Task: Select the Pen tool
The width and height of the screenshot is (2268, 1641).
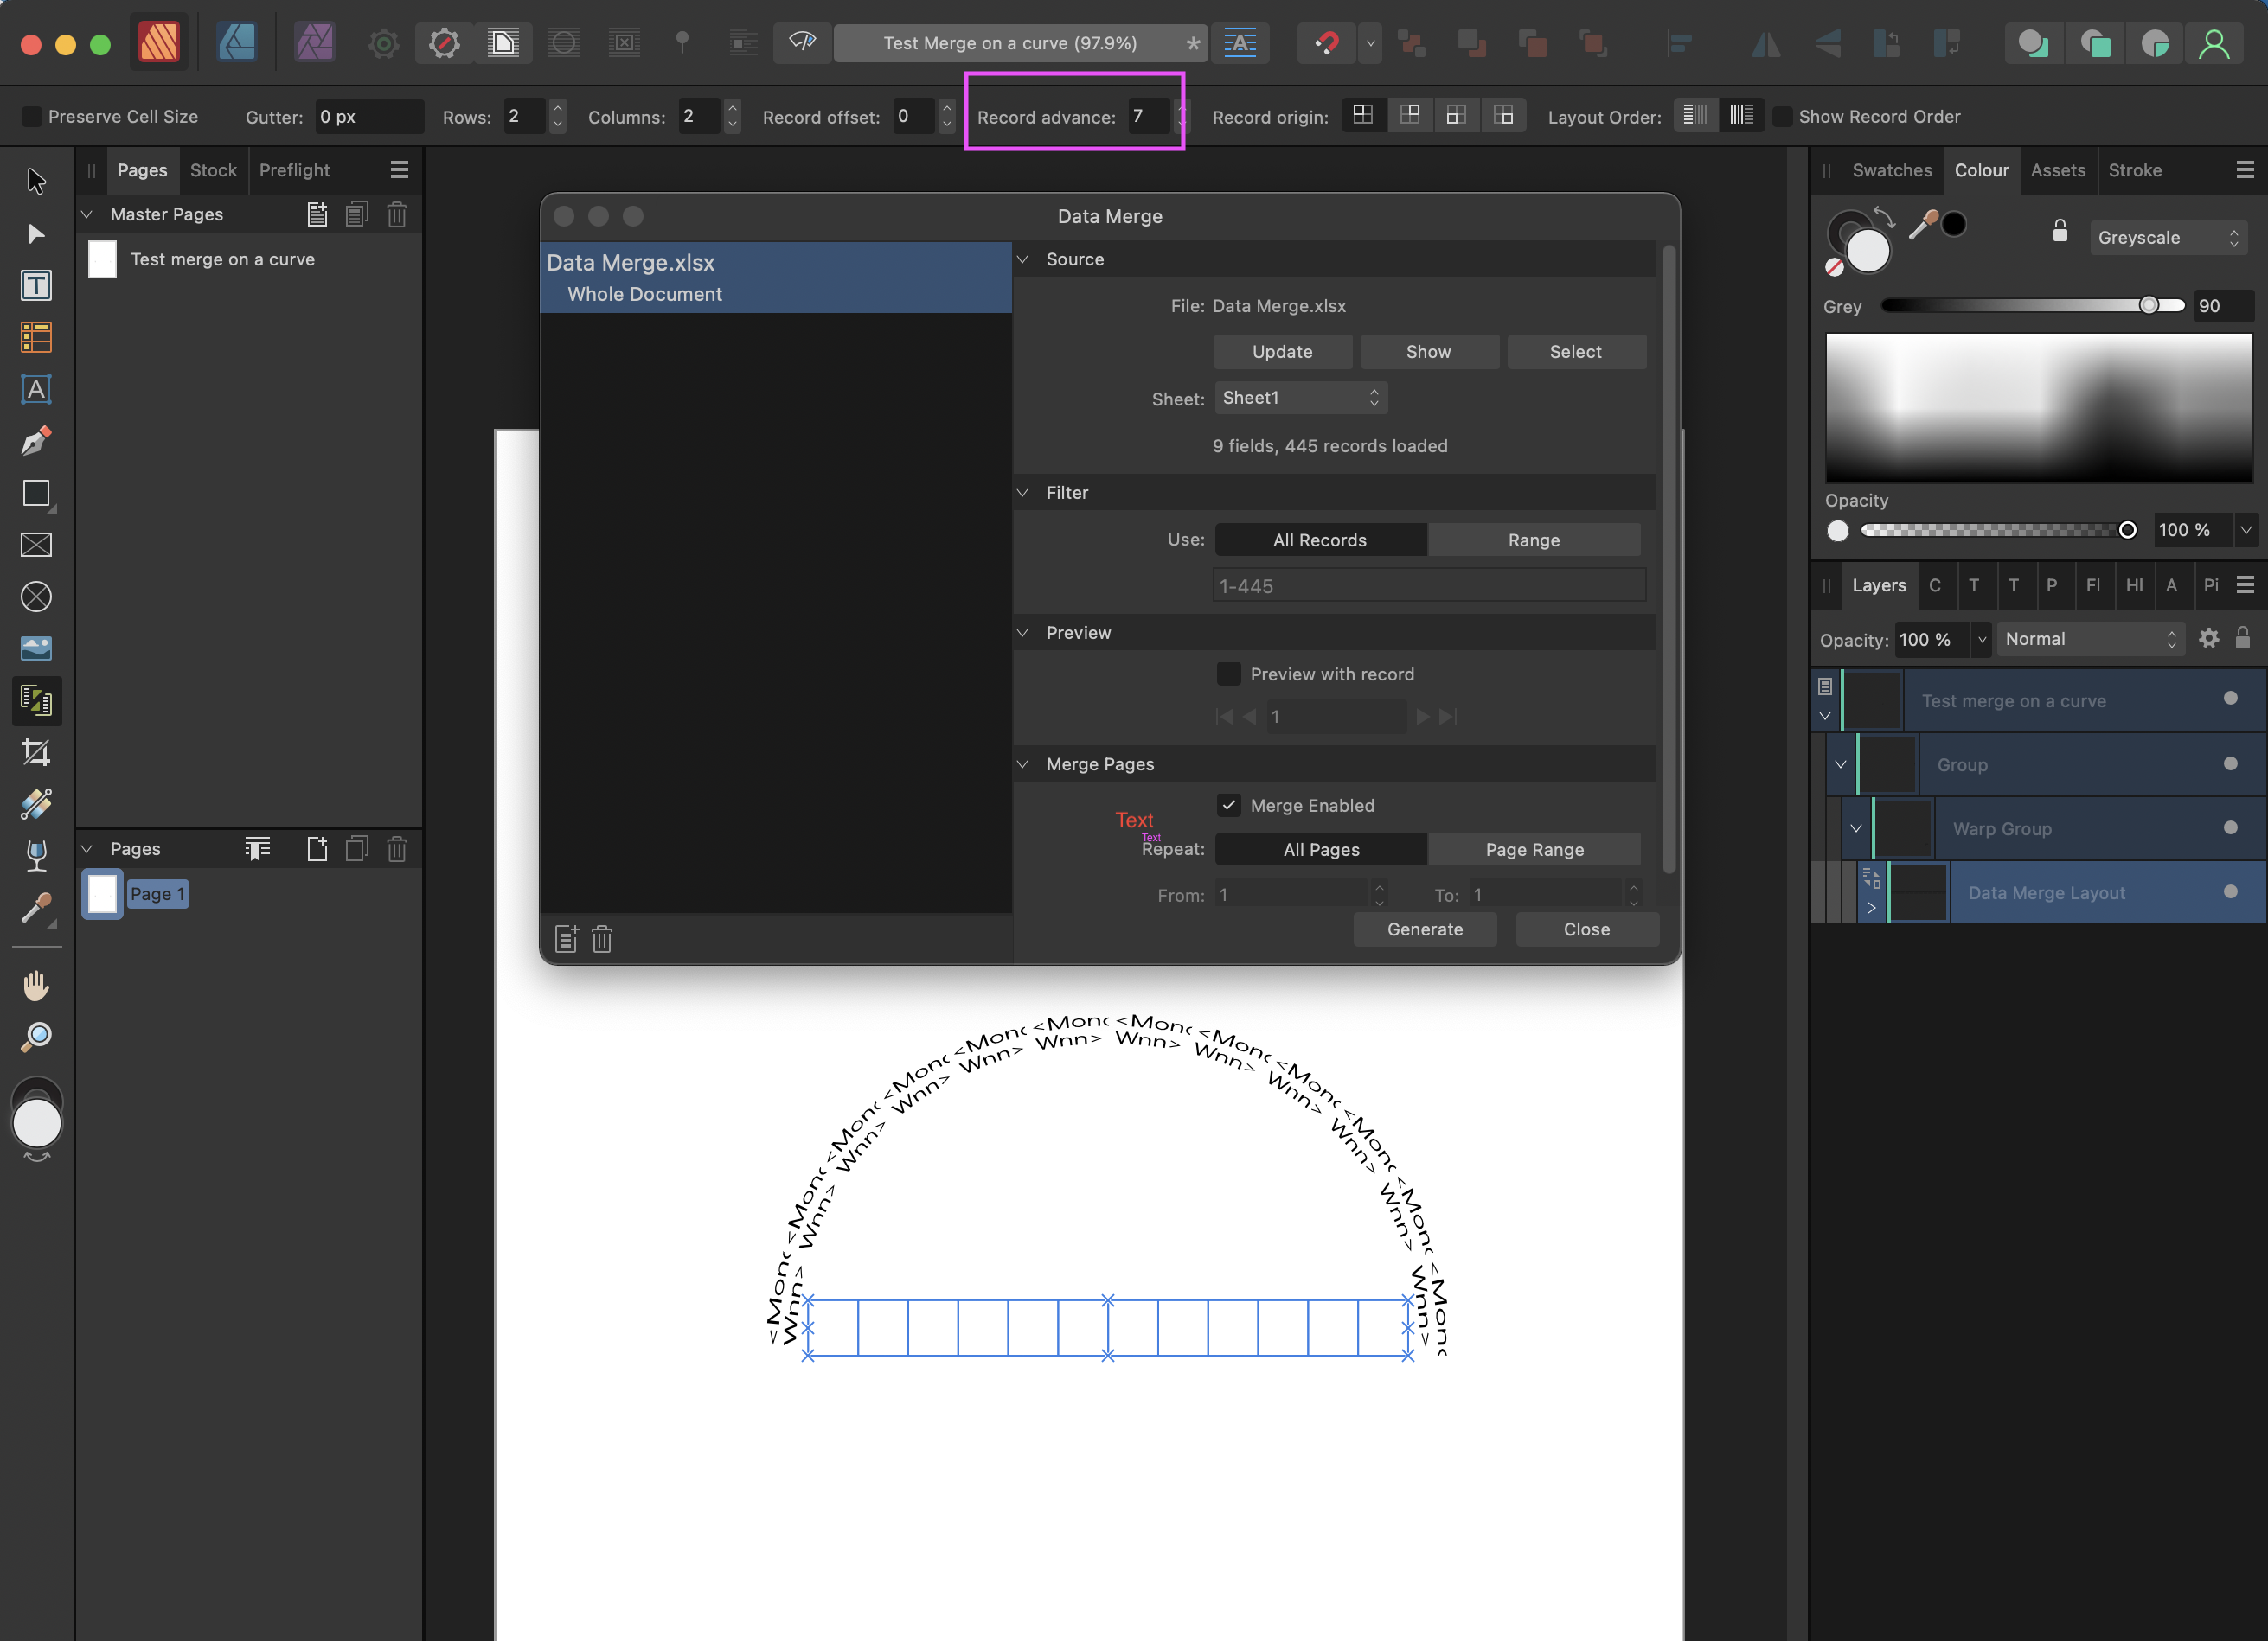Action: tap(37, 441)
